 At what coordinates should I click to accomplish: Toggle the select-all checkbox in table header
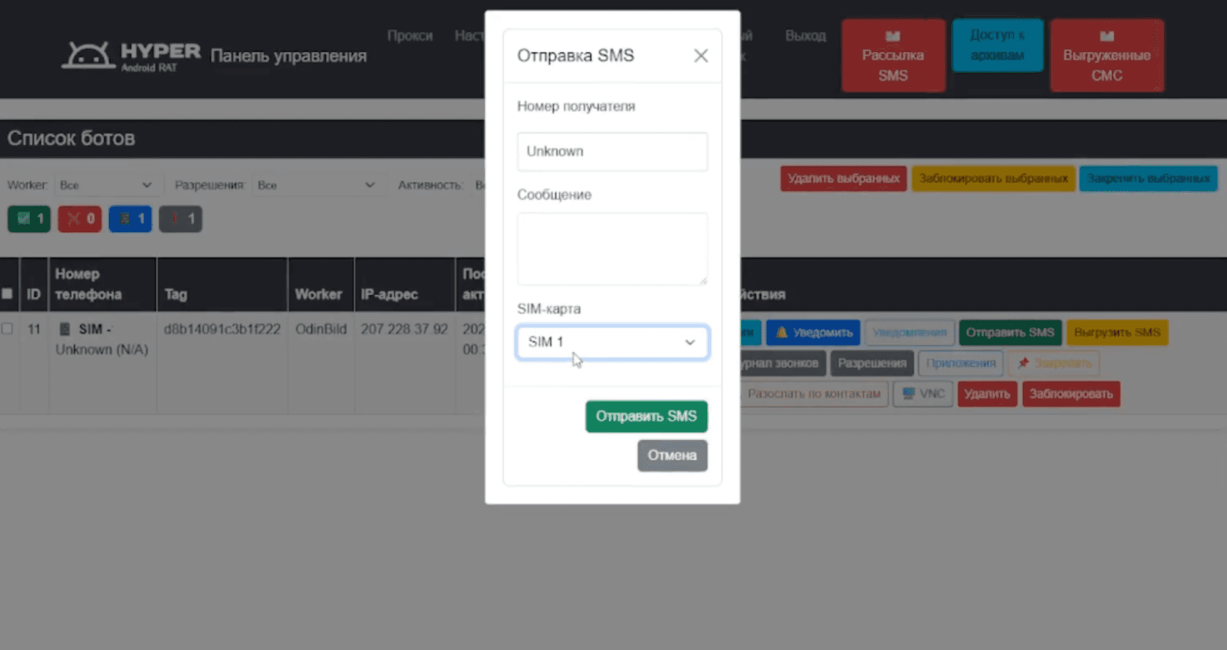7,294
